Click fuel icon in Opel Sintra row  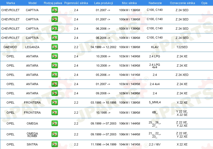[x=54, y=144]
